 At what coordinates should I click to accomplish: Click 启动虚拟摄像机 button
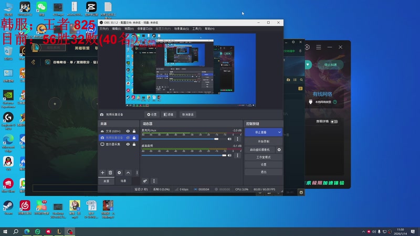260,149
